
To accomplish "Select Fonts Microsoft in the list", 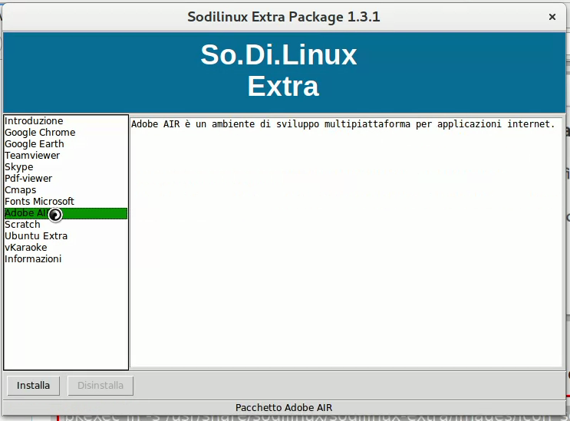I will (39, 202).
